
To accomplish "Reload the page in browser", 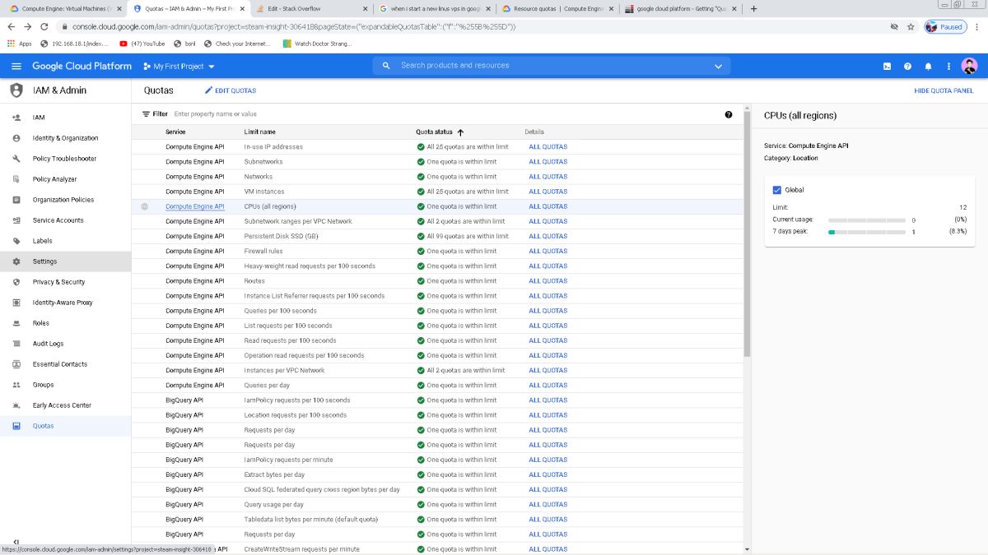I will pos(44,26).
